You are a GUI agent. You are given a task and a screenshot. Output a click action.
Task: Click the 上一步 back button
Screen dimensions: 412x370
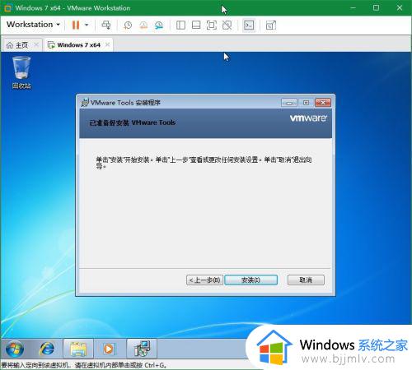[x=204, y=280]
